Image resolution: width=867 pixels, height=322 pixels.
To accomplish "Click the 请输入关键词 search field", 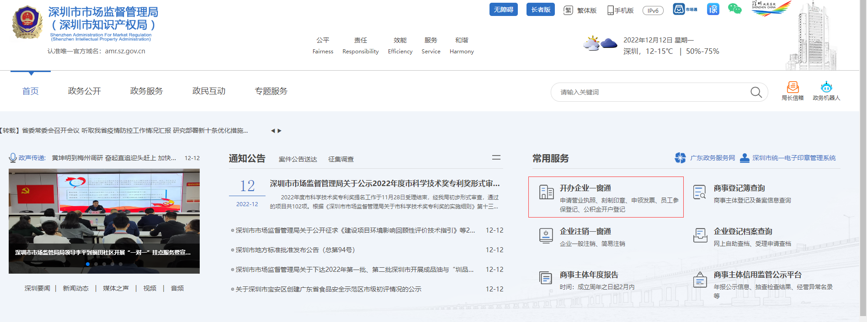I will [x=649, y=92].
